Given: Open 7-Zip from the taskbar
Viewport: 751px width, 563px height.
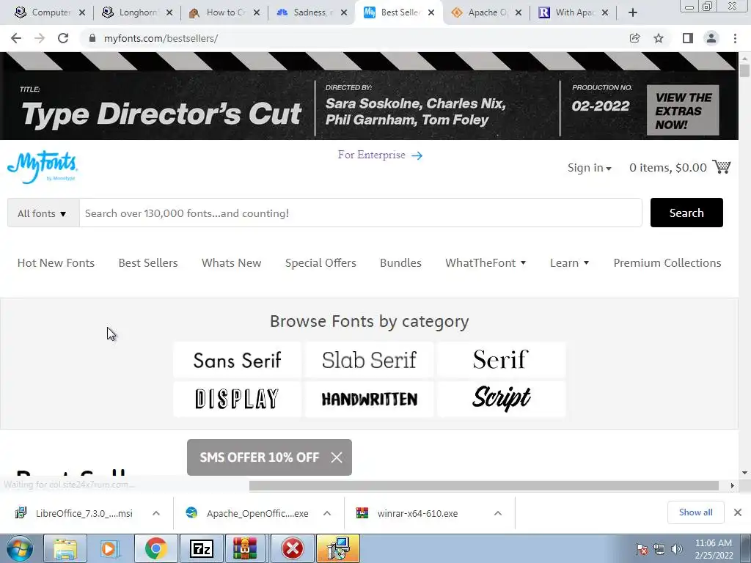Looking at the screenshot, I should [x=201, y=548].
